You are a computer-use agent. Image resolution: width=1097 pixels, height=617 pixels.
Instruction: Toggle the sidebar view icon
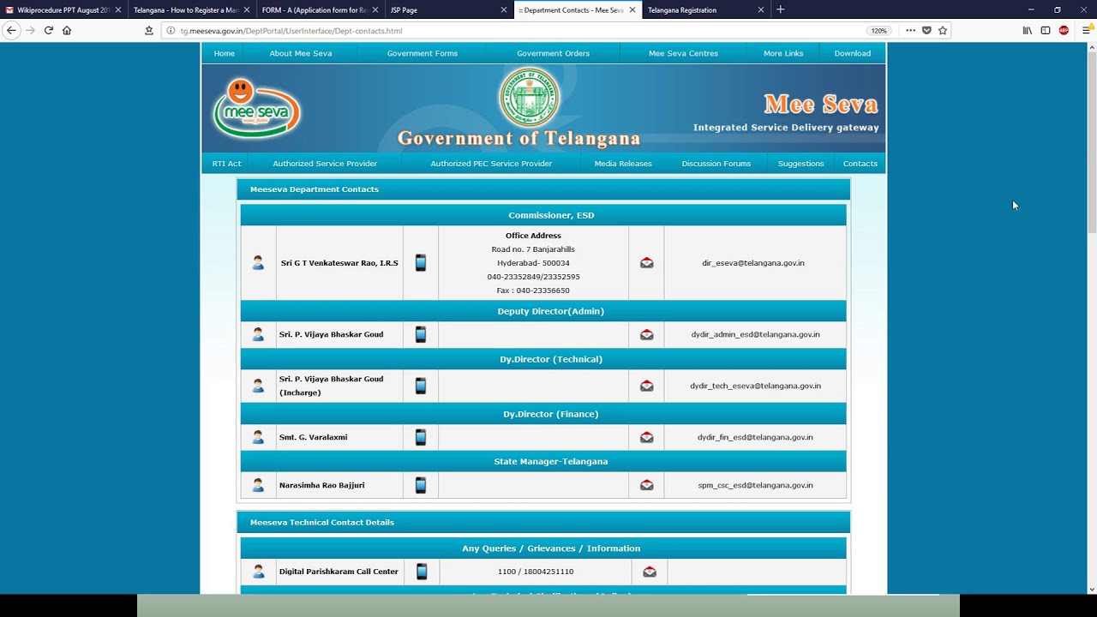pyautogui.click(x=1046, y=30)
